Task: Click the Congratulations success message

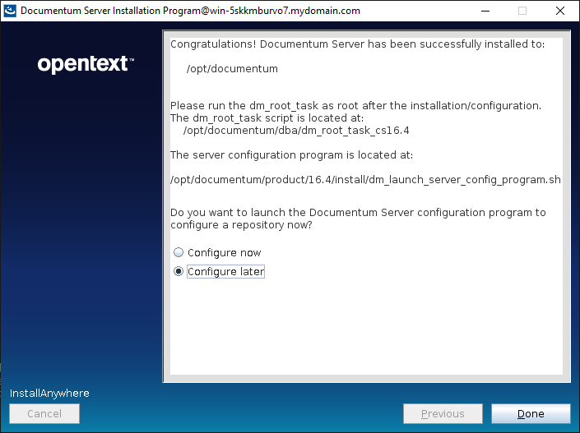Action: coord(357,44)
